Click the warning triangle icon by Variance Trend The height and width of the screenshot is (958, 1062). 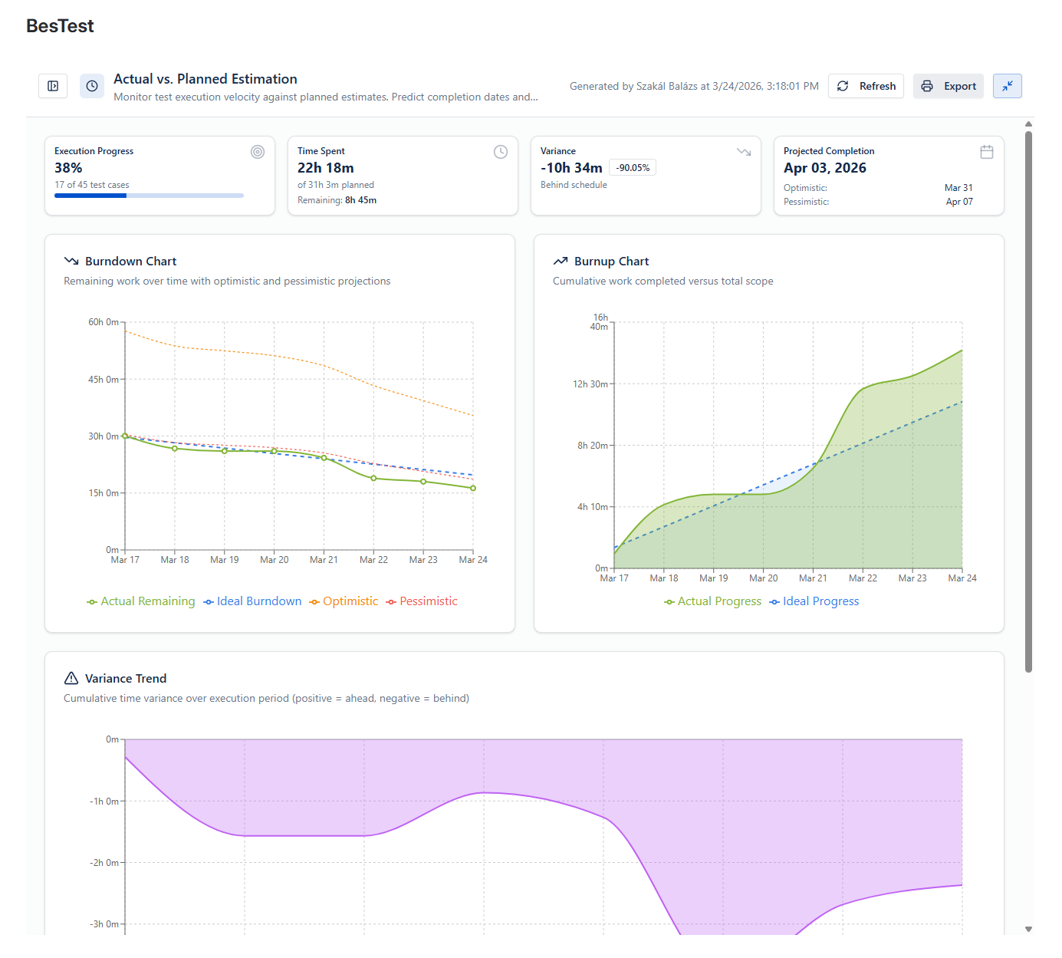(71, 678)
